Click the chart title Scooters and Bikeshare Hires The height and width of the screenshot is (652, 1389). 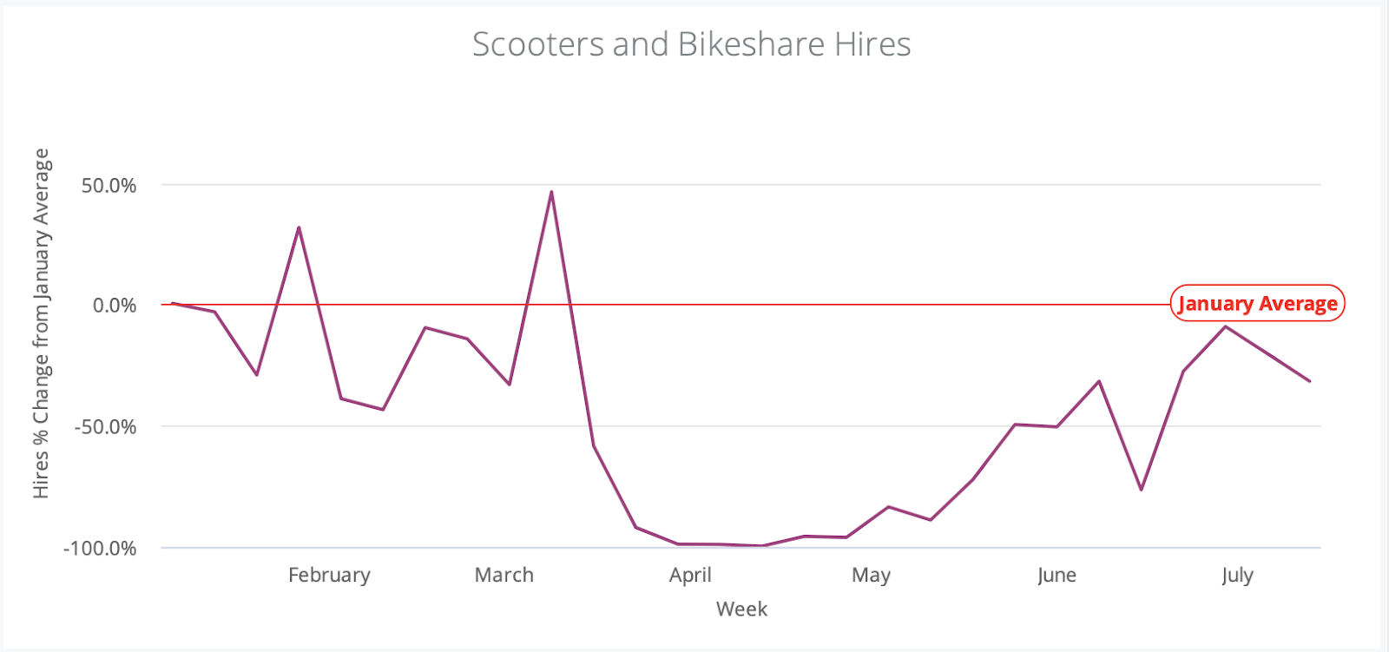(x=691, y=44)
